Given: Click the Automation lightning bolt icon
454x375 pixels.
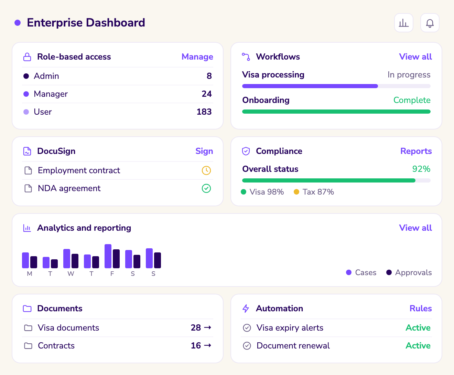Looking at the screenshot, I should (x=246, y=309).
